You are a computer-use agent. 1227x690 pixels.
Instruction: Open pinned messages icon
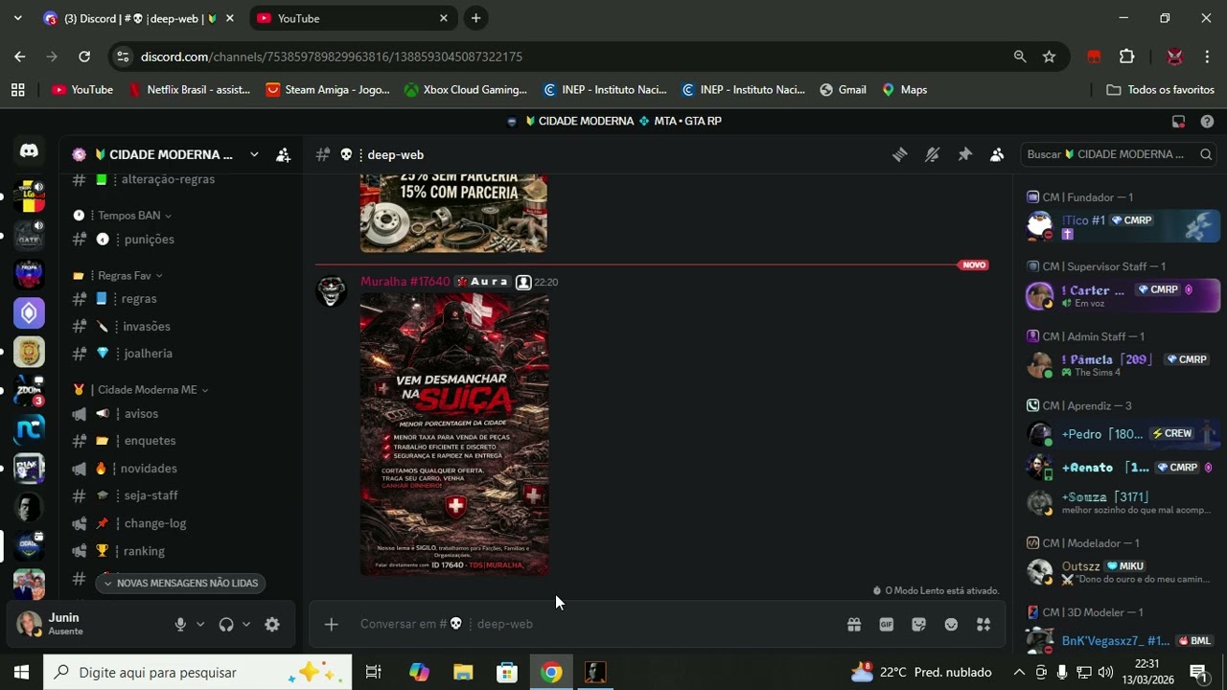pyautogui.click(x=964, y=154)
